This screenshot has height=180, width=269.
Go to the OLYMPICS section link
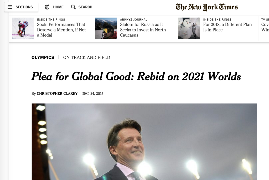[x=43, y=57]
